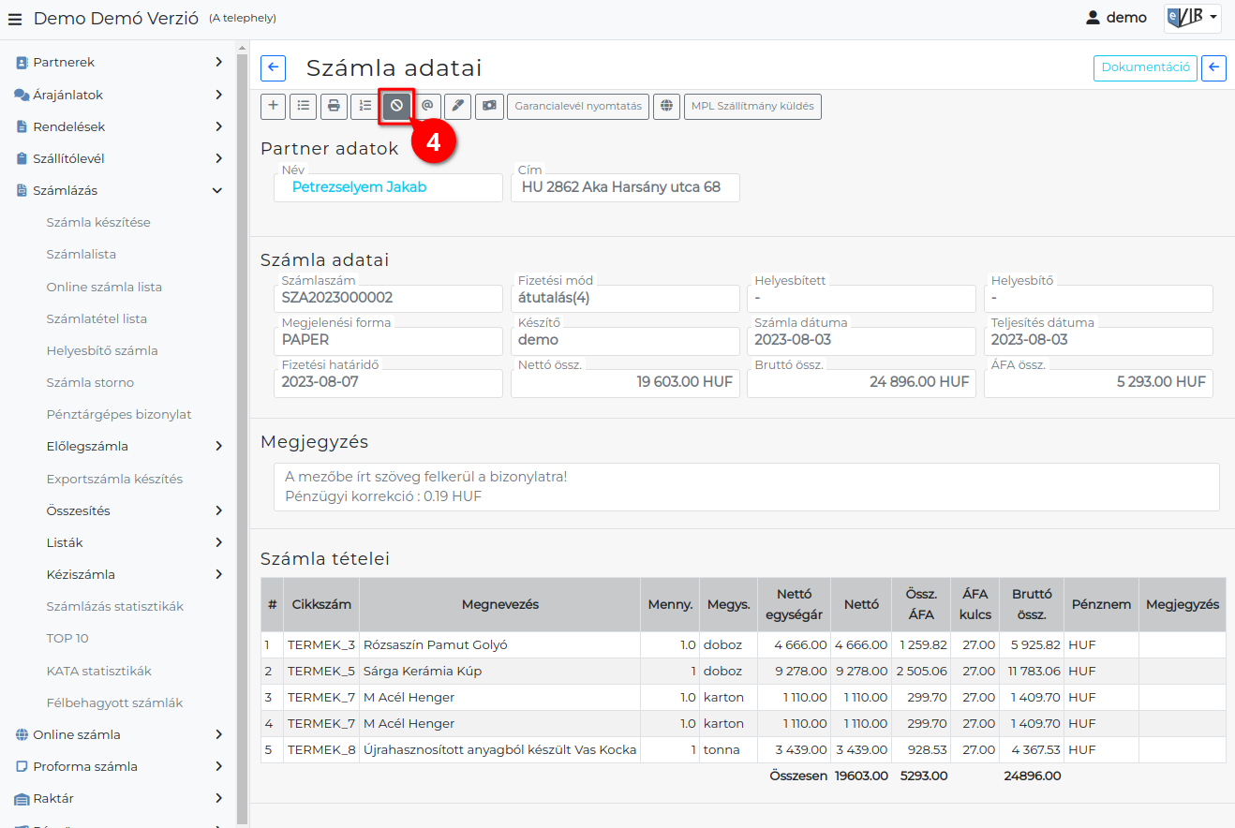The width and height of the screenshot is (1235, 828).
Task: Select Helyesbítő számla menu item
Action: pyautogui.click(x=102, y=350)
